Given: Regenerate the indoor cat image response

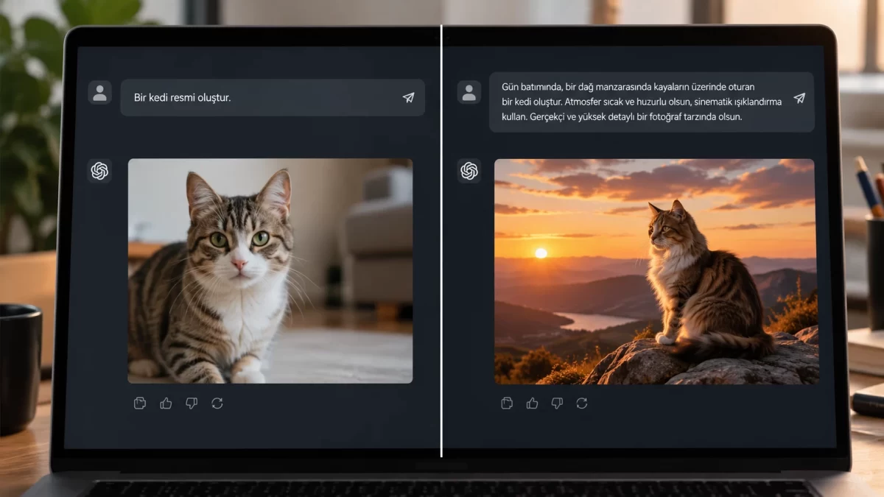Looking at the screenshot, I should pos(217,403).
